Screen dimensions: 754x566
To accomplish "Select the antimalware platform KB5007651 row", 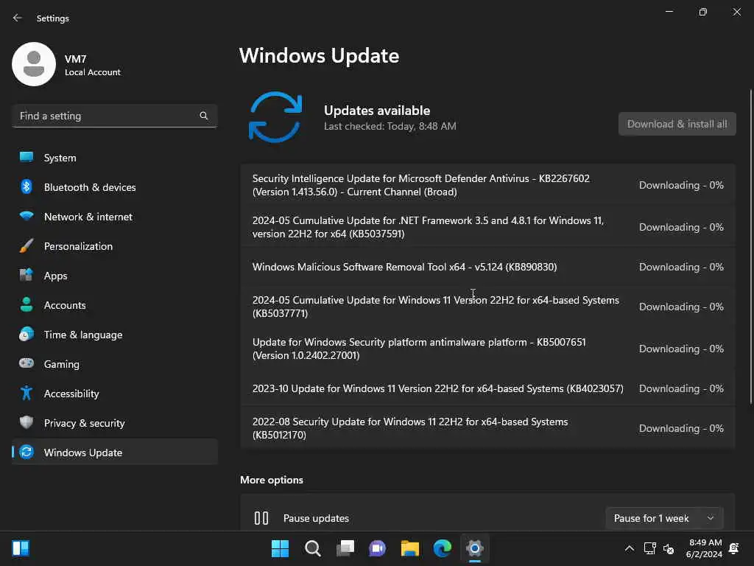I will 487,349.
